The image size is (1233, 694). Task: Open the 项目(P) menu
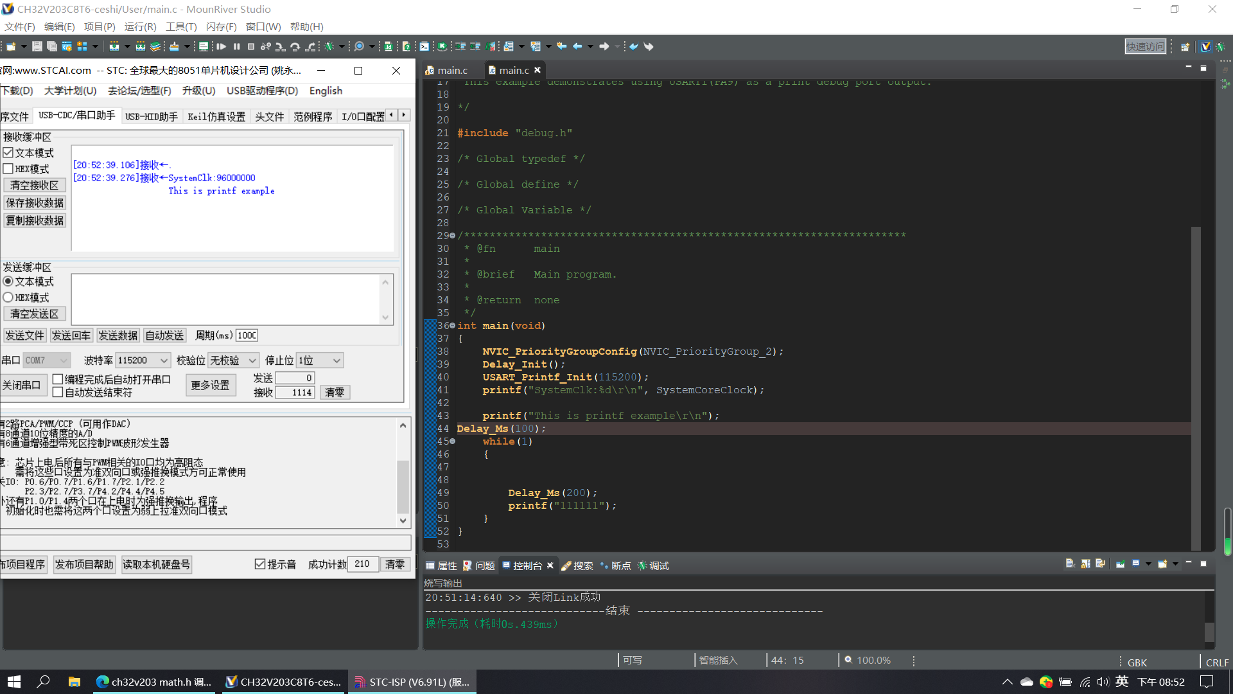coord(100,26)
